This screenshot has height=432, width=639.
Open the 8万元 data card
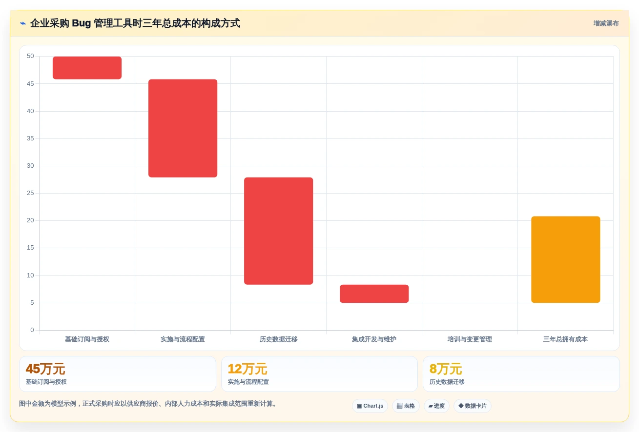pyautogui.click(x=521, y=374)
